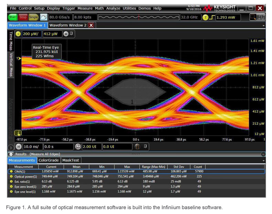Click the red Stop button

23,17
